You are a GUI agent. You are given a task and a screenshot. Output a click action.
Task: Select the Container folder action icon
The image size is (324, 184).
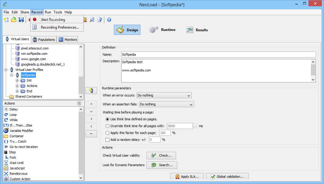click(6, 136)
